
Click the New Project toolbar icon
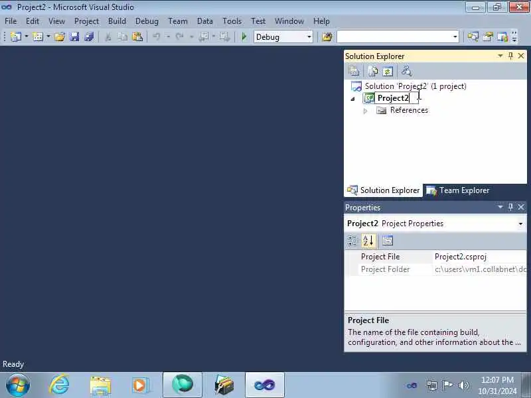click(15, 36)
